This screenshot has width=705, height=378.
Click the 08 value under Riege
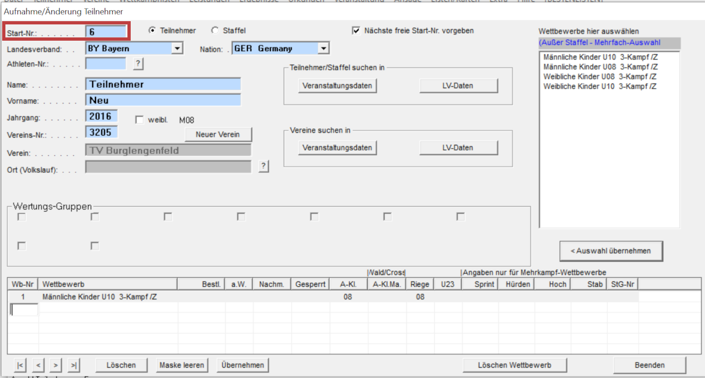pyautogui.click(x=420, y=297)
